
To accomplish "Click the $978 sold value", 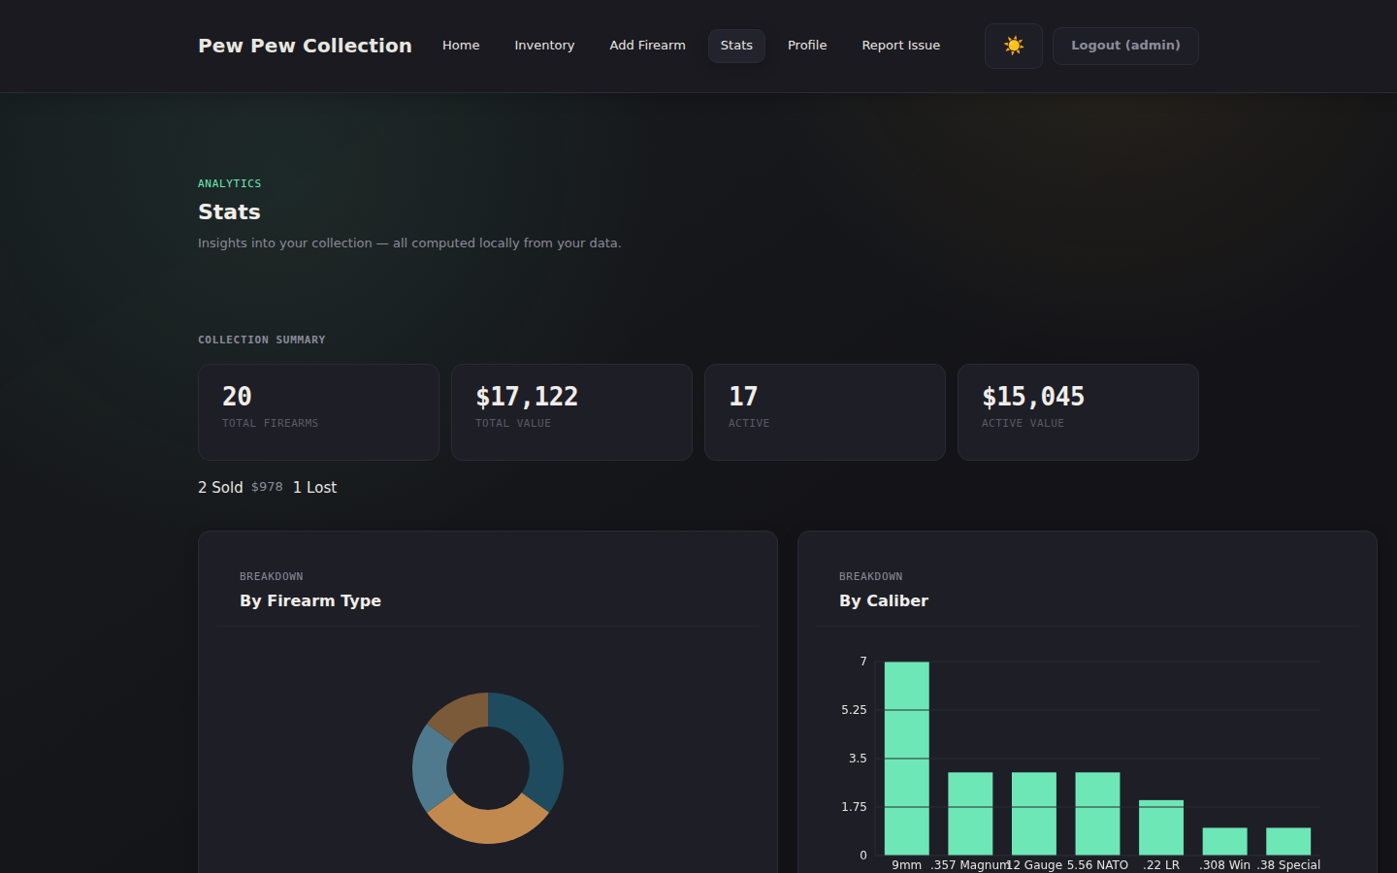I will pos(267,487).
